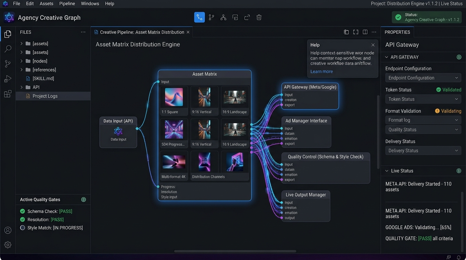
Task: Close the Help popup
Action: tap(373, 45)
